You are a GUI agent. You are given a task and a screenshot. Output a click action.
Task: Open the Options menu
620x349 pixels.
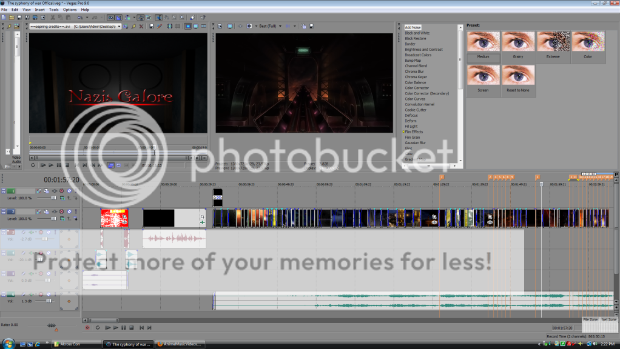pyautogui.click(x=70, y=10)
